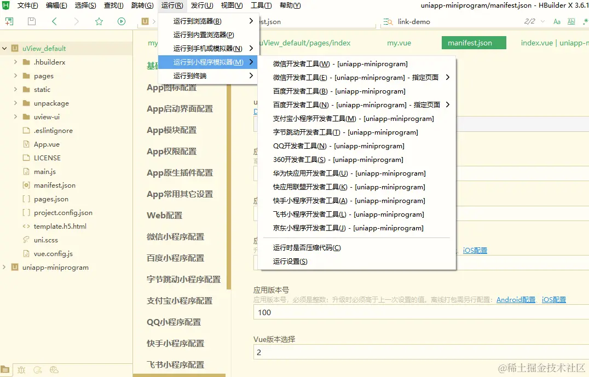Toggle the whole-word search option
This screenshot has height=377, width=589.
[571, 21]
